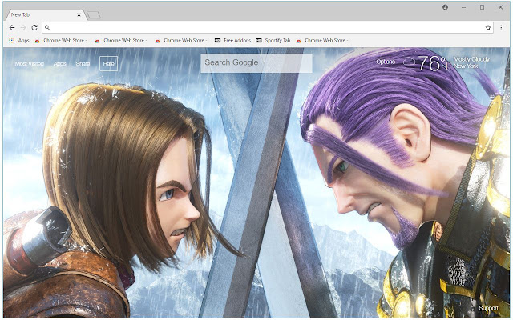Image resolution: width=513 pixels, height=320 pixels.
Task: Open Most Visited menu
Action: click(x=30, y=64)
